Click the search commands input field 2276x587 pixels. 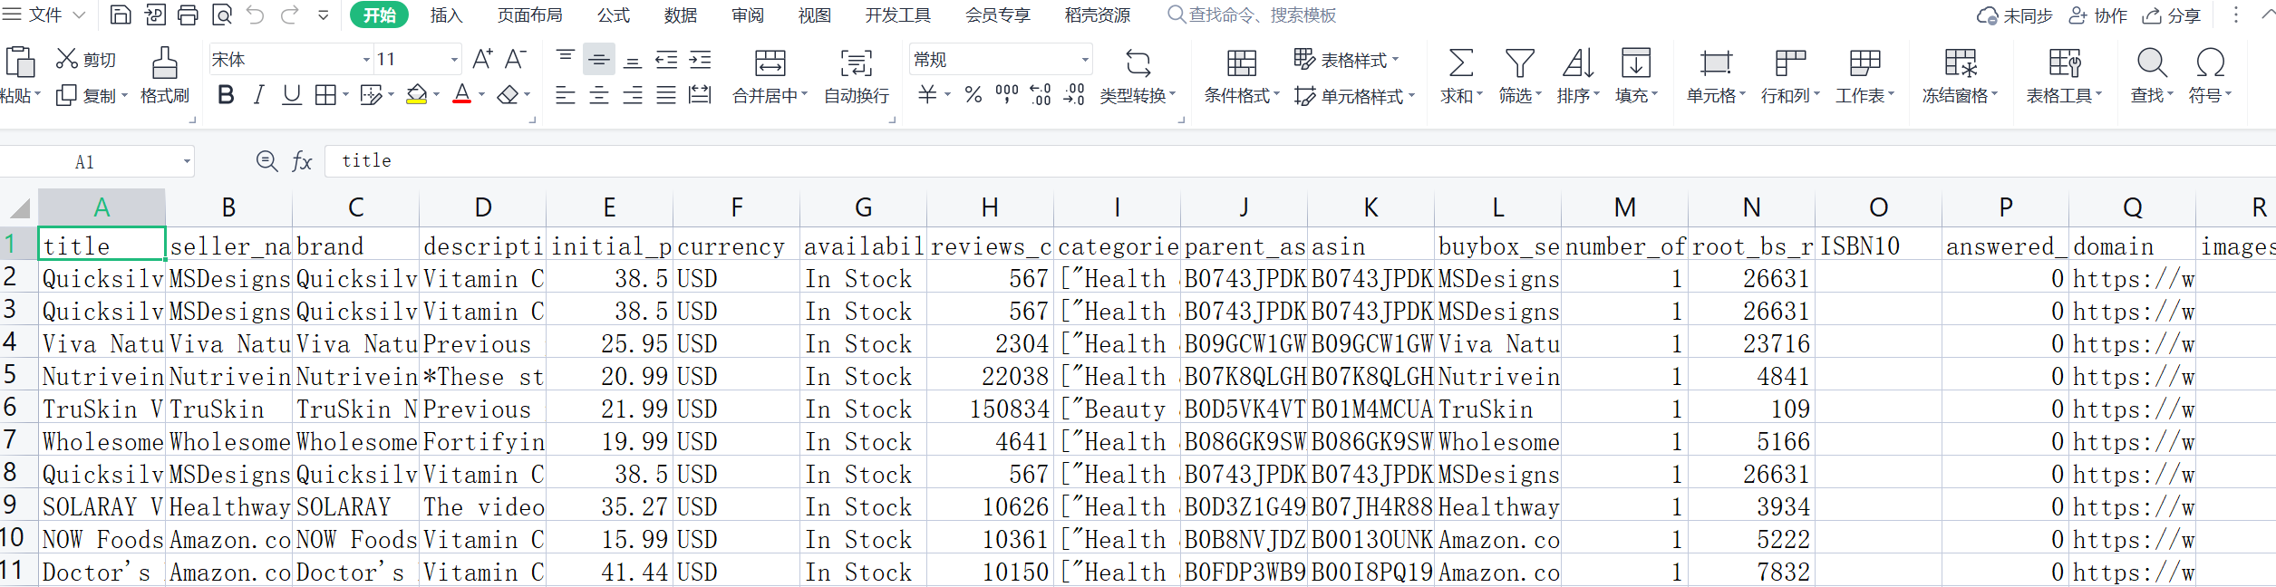tap(1252, 14)
